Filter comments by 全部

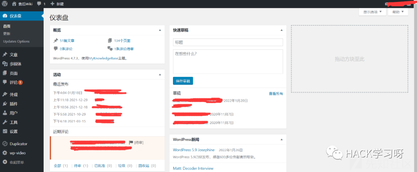[x=58, y=165]
